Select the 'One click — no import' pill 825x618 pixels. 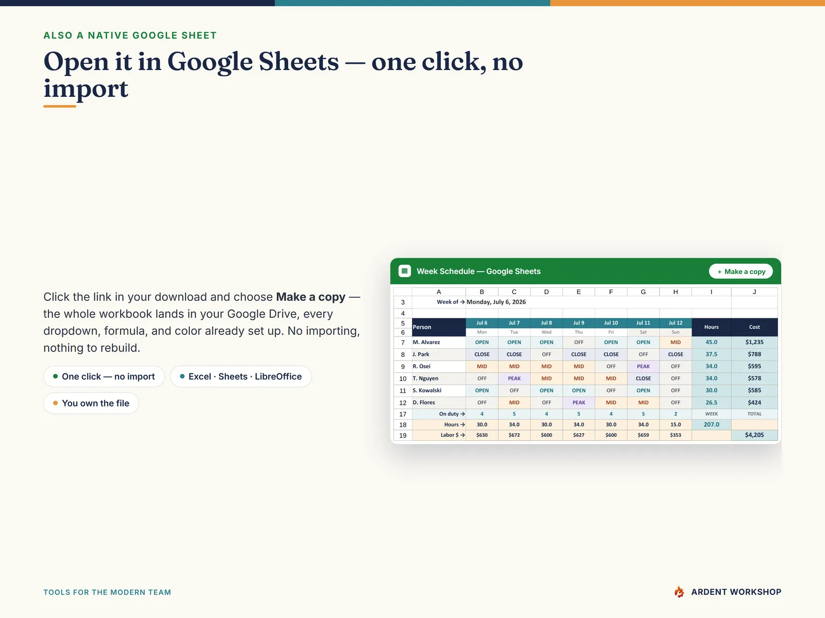click(x=104, y=376)
